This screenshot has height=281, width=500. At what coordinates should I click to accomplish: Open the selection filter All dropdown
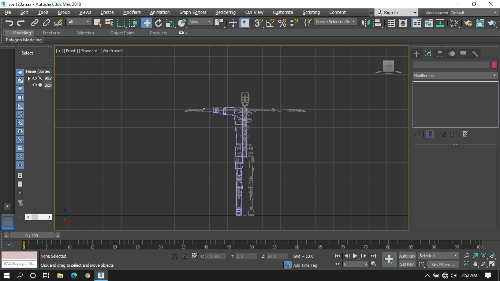(79, 22)
